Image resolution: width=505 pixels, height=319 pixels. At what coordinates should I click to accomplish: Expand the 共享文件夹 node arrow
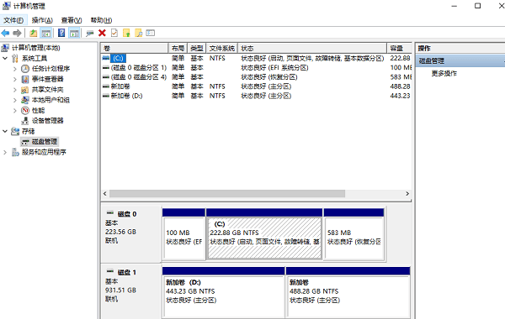(x=15, y=90)
